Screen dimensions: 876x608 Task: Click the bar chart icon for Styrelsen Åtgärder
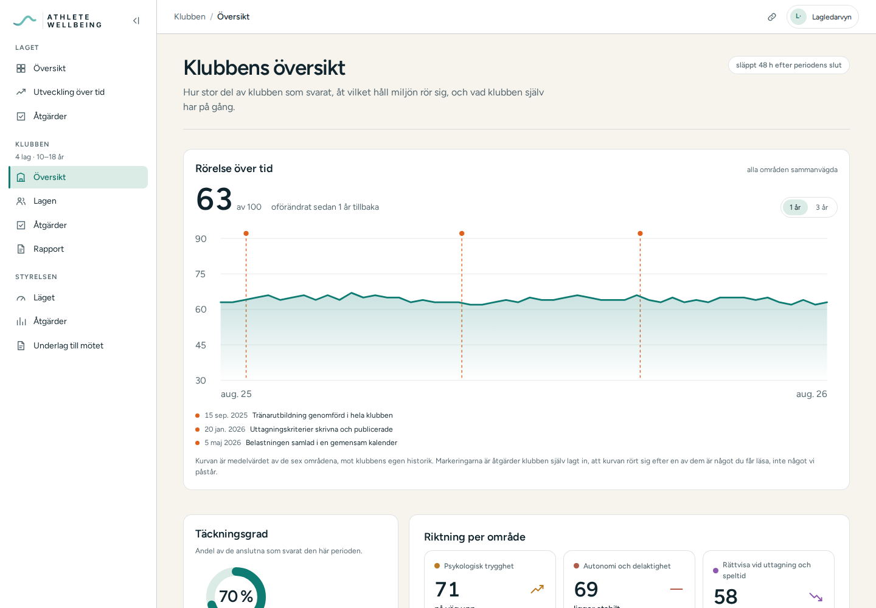coord(21,322)
